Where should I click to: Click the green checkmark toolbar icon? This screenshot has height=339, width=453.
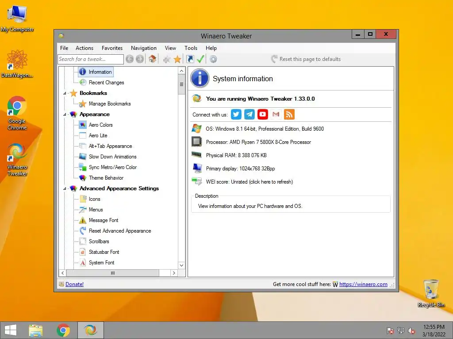[x=200, y=59]
